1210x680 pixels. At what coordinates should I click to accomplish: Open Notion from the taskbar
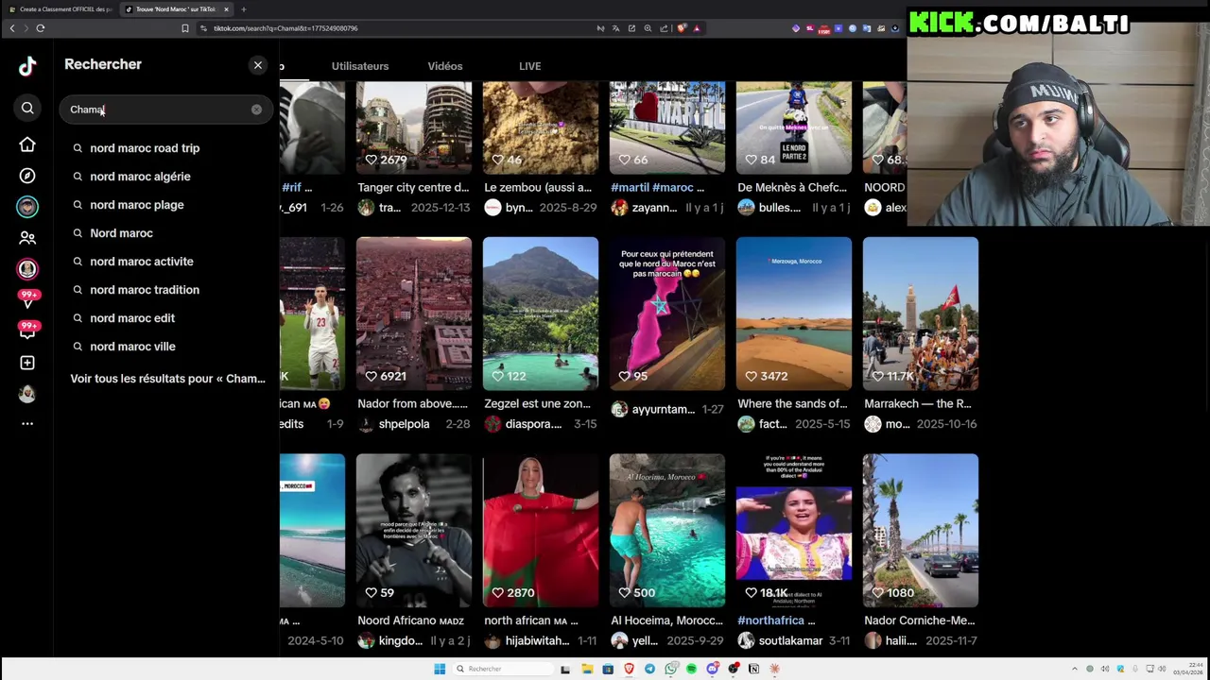click(753, 669)
